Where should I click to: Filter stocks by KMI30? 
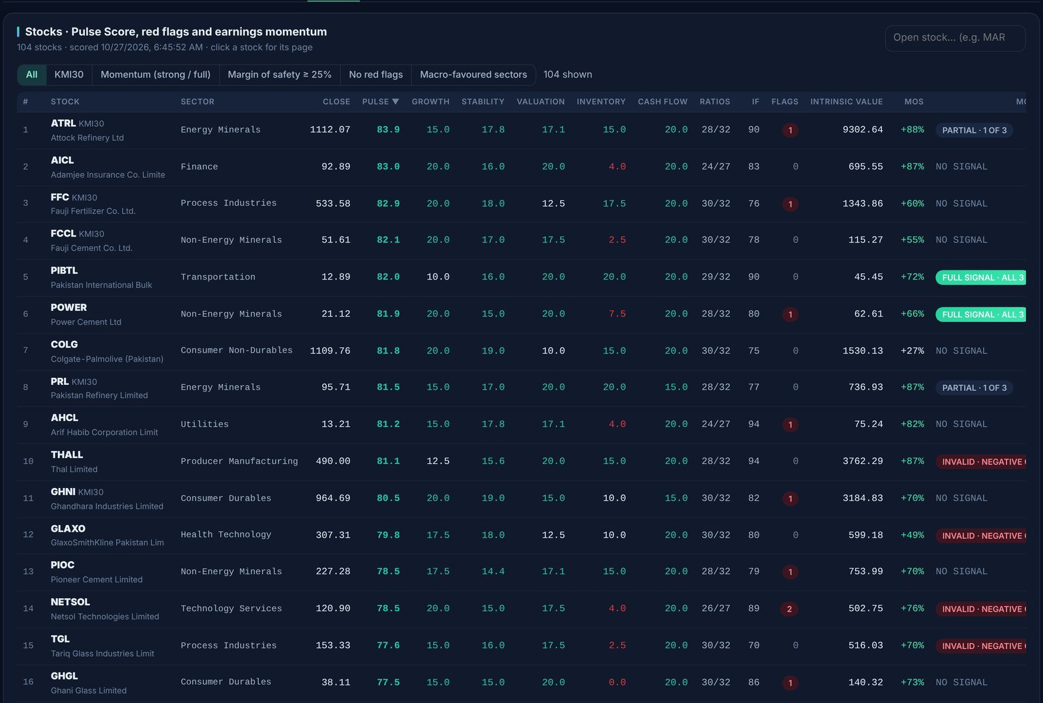point(69,75)
